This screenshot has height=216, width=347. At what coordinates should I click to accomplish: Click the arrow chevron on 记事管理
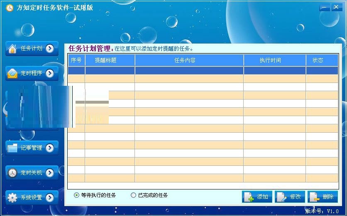[50, 148]
